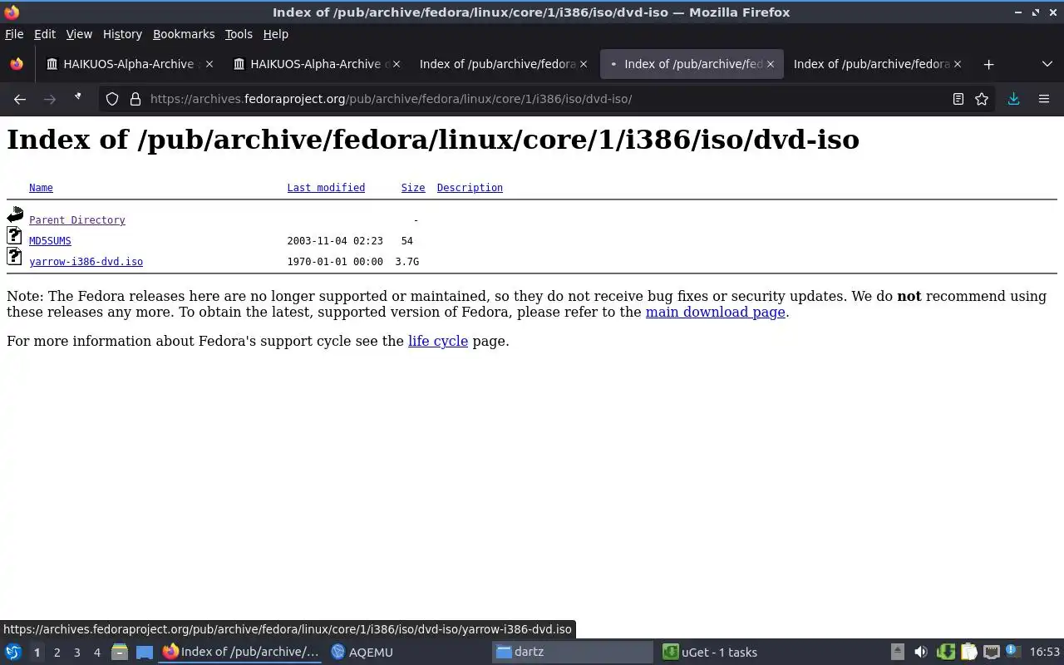Open the Firefox application menu
1064x665 pixels.
click(1044, 99)
